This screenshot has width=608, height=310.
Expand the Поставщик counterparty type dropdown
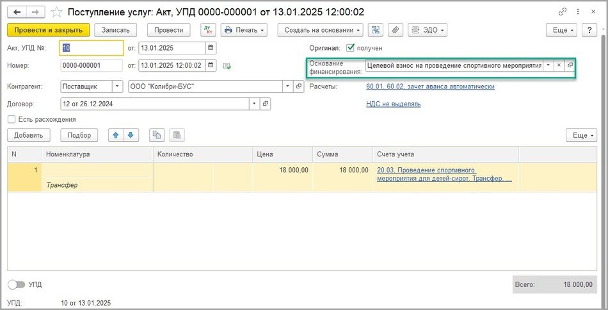(117, 86)
